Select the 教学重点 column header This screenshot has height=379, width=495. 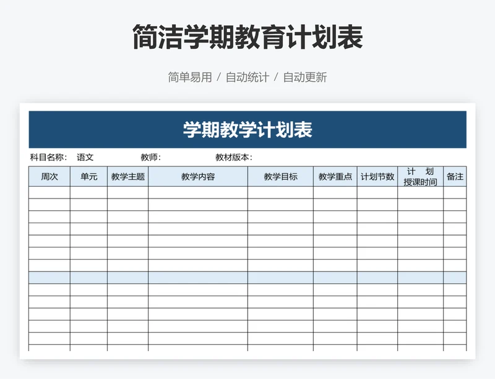335,176
